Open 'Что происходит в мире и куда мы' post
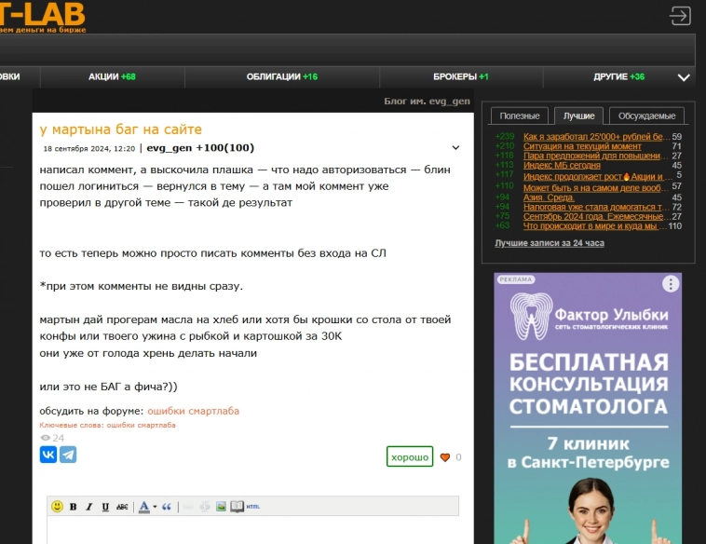Screen dimensions: 706x544 pos(595,225)
